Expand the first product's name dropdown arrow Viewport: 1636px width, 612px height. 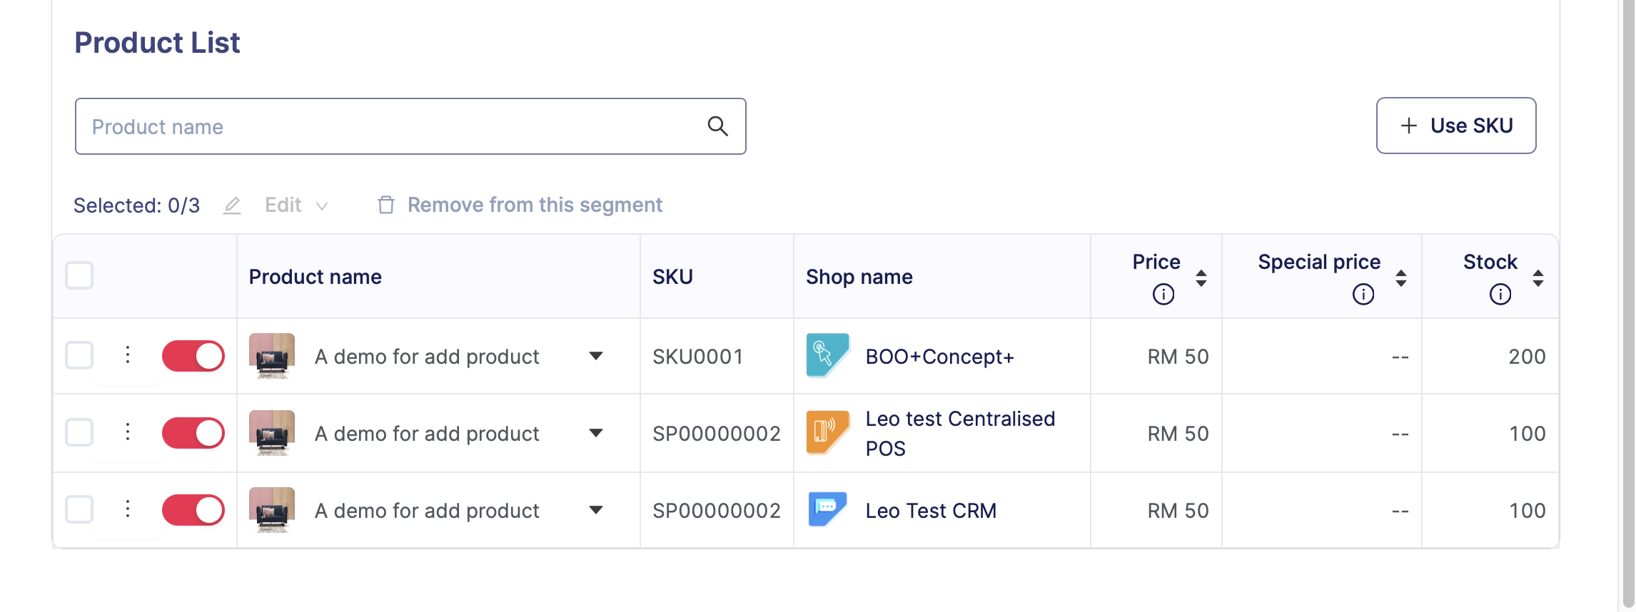click(596, 356)
